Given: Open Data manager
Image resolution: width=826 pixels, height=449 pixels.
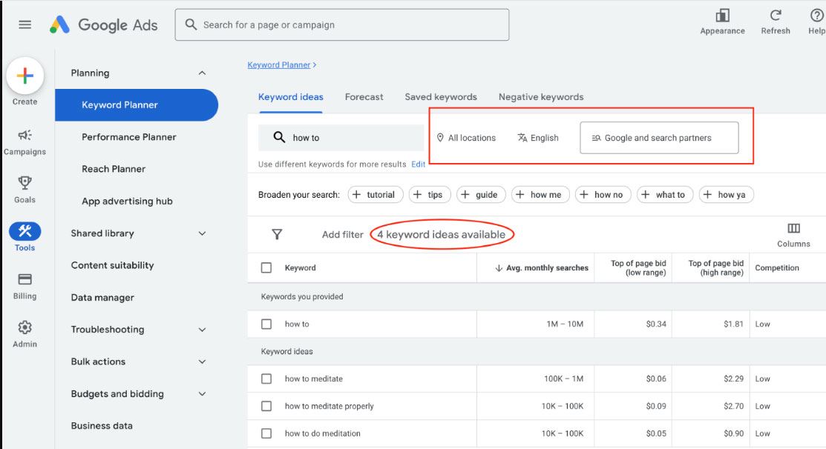Looking at the screenshot, I should point(102,298).
